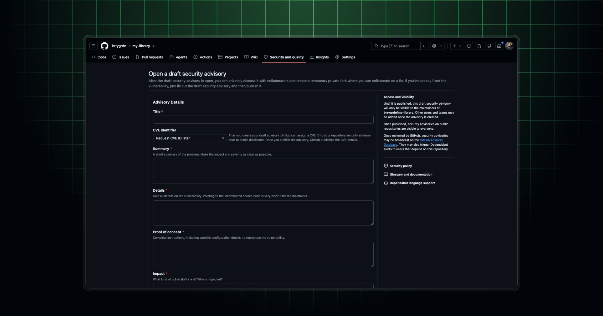Click the my-library repository name
This screenshot has height=316, width=603.
141,46
